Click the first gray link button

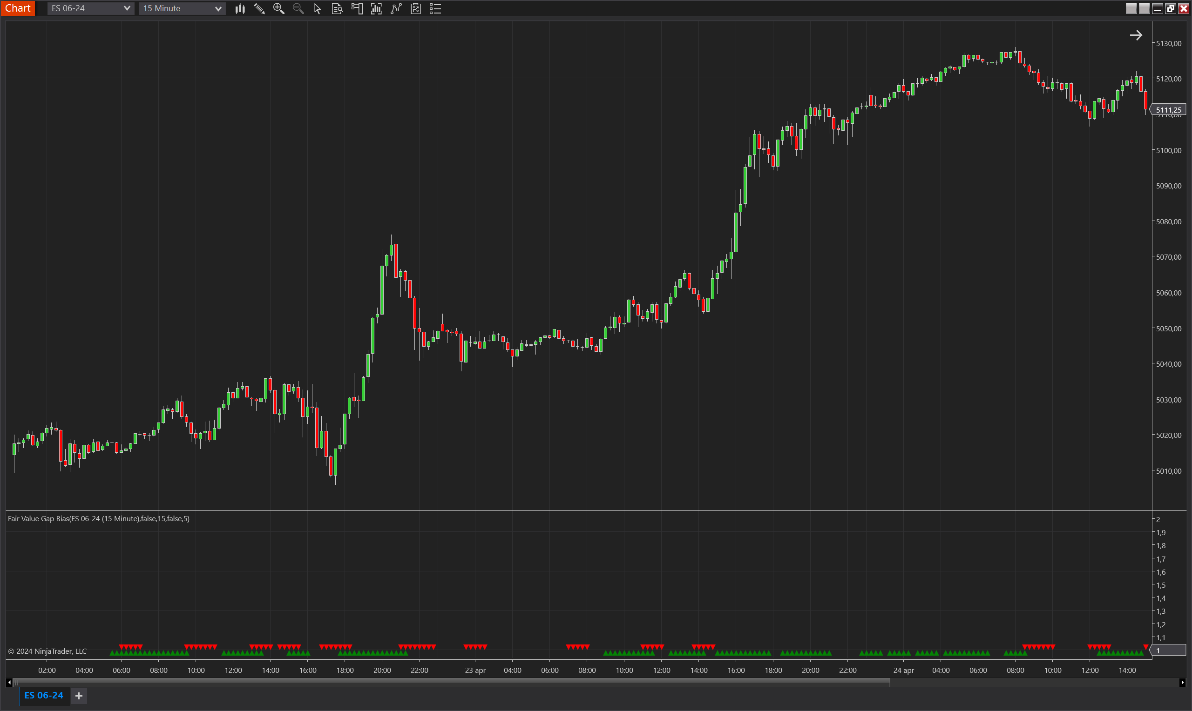(x=1131, y=9)
